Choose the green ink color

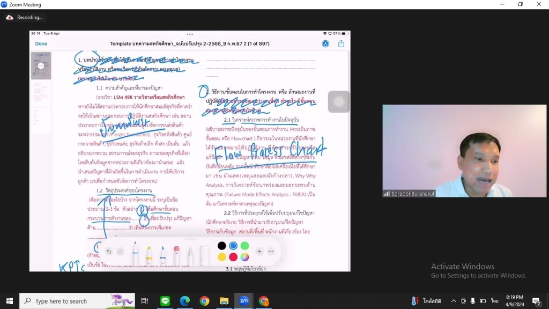pos(244,246)
